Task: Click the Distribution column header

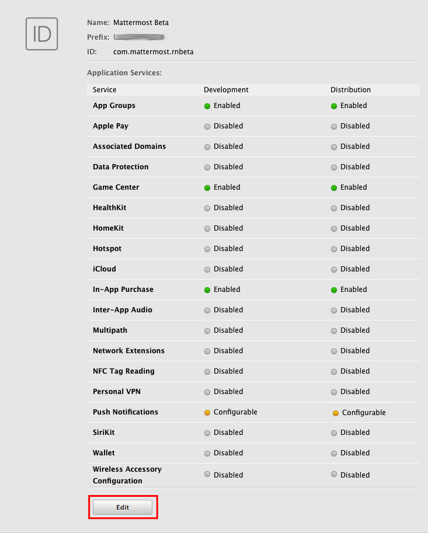Action: 350,90
